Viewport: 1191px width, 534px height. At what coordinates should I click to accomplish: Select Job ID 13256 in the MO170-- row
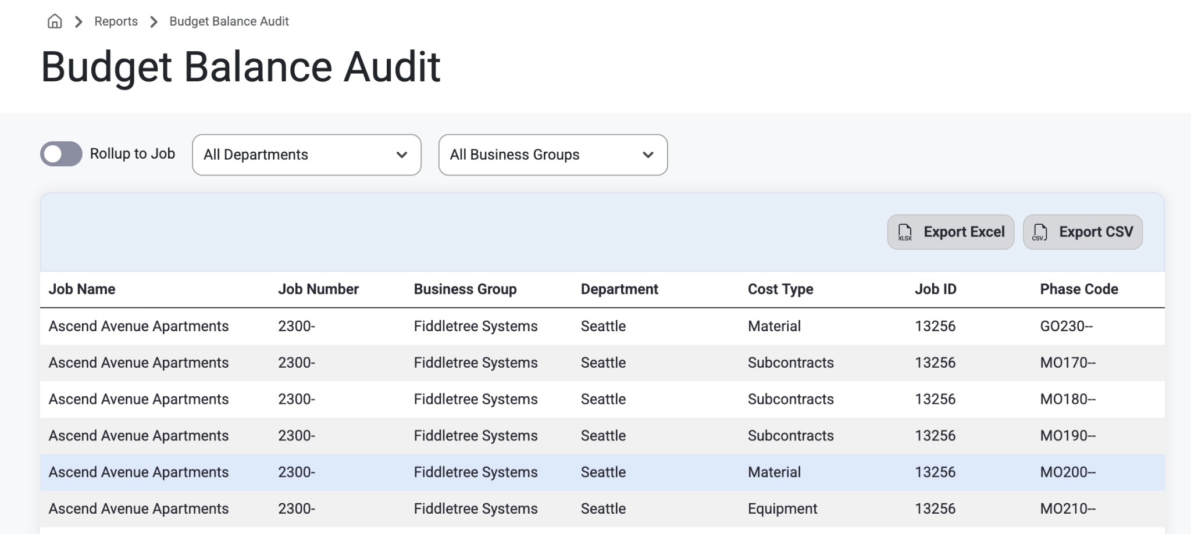(x=935, y=363)
